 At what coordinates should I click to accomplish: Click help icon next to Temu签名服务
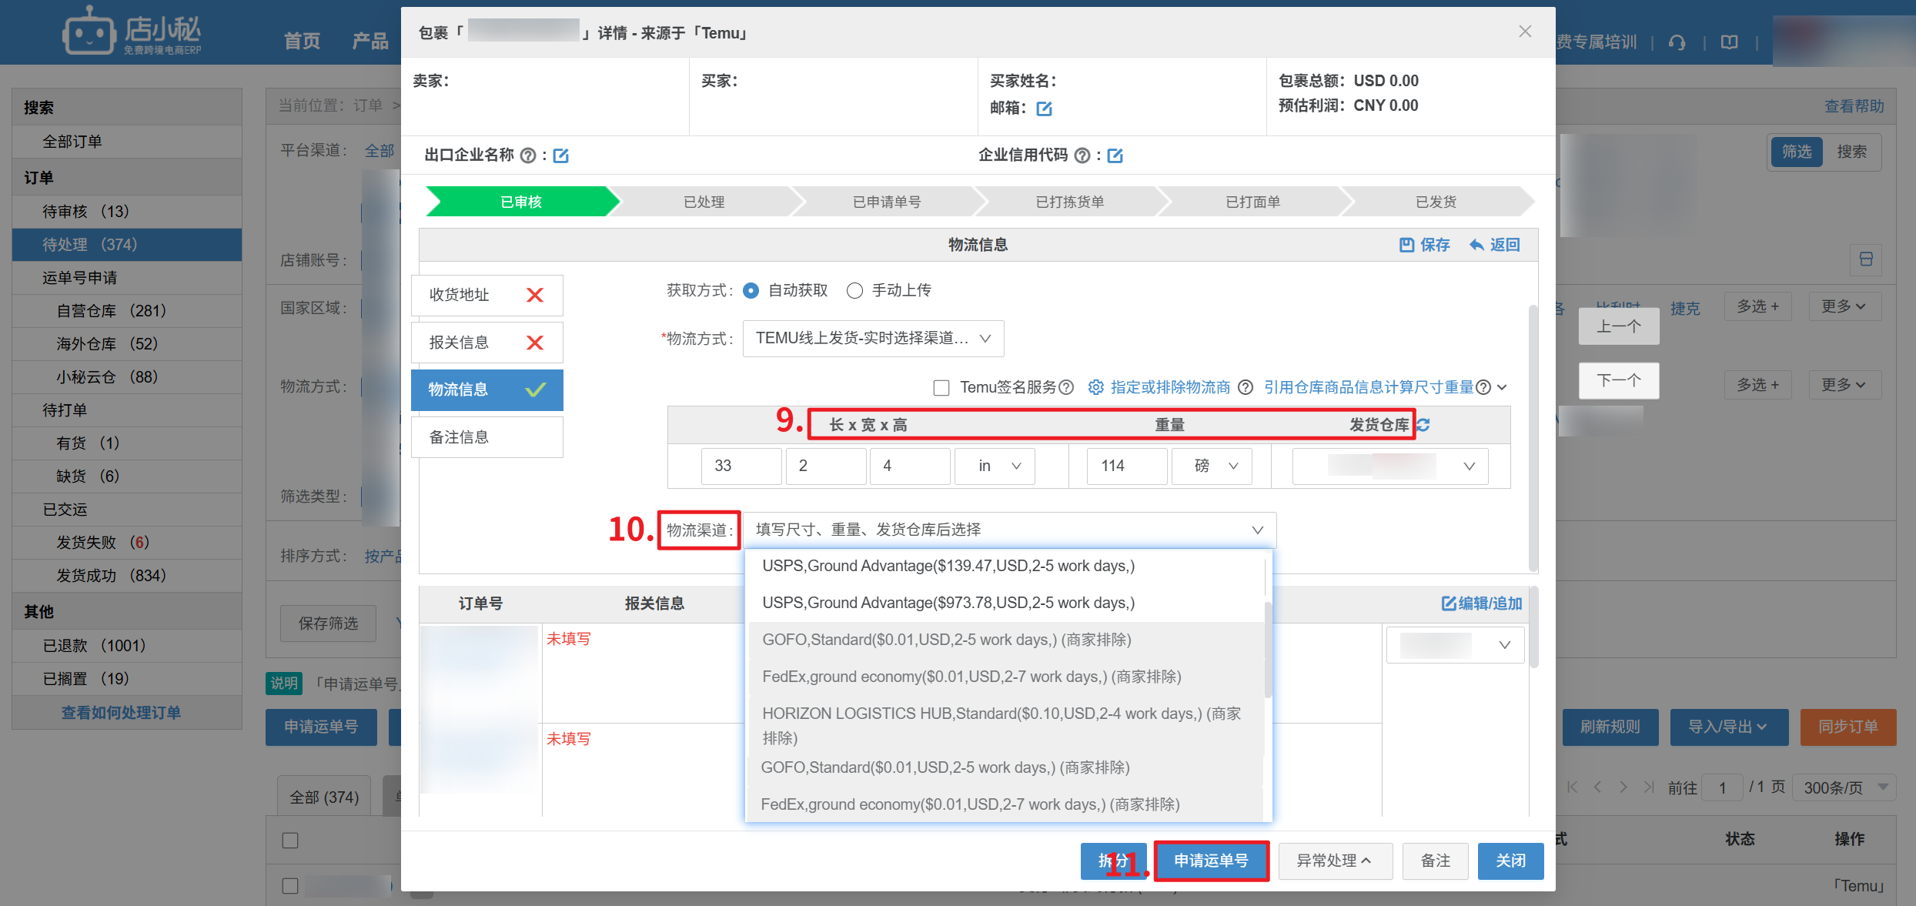(x=1066, y=387)
